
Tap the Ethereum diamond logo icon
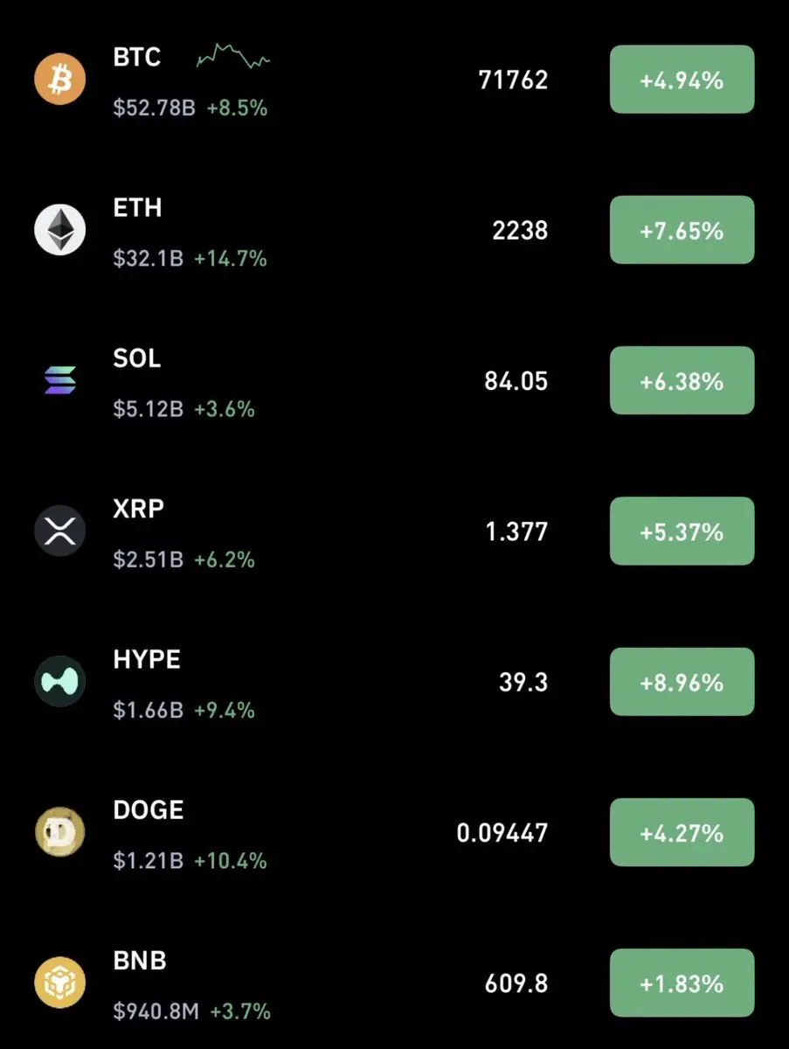click(x=59, y=230)
